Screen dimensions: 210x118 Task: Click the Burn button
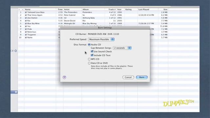(142, 77)
